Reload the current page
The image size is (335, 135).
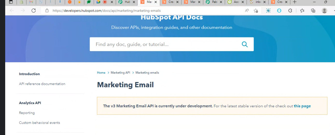click(x=34, y=11)
